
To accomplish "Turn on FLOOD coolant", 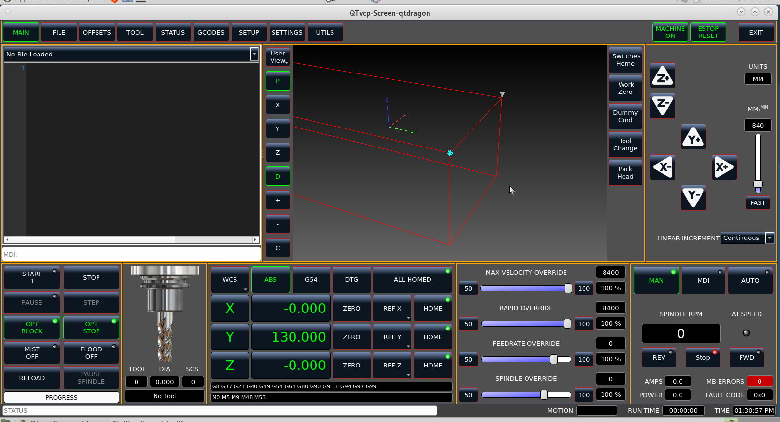I will tap(91, 353).
